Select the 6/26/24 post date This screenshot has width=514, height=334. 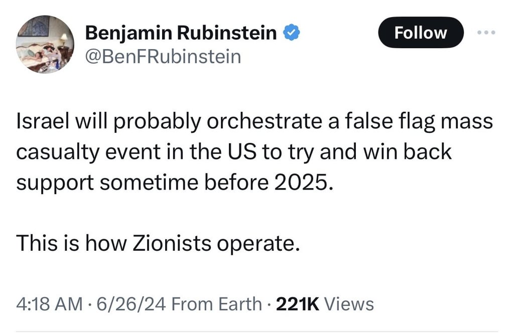click(117, 303)
